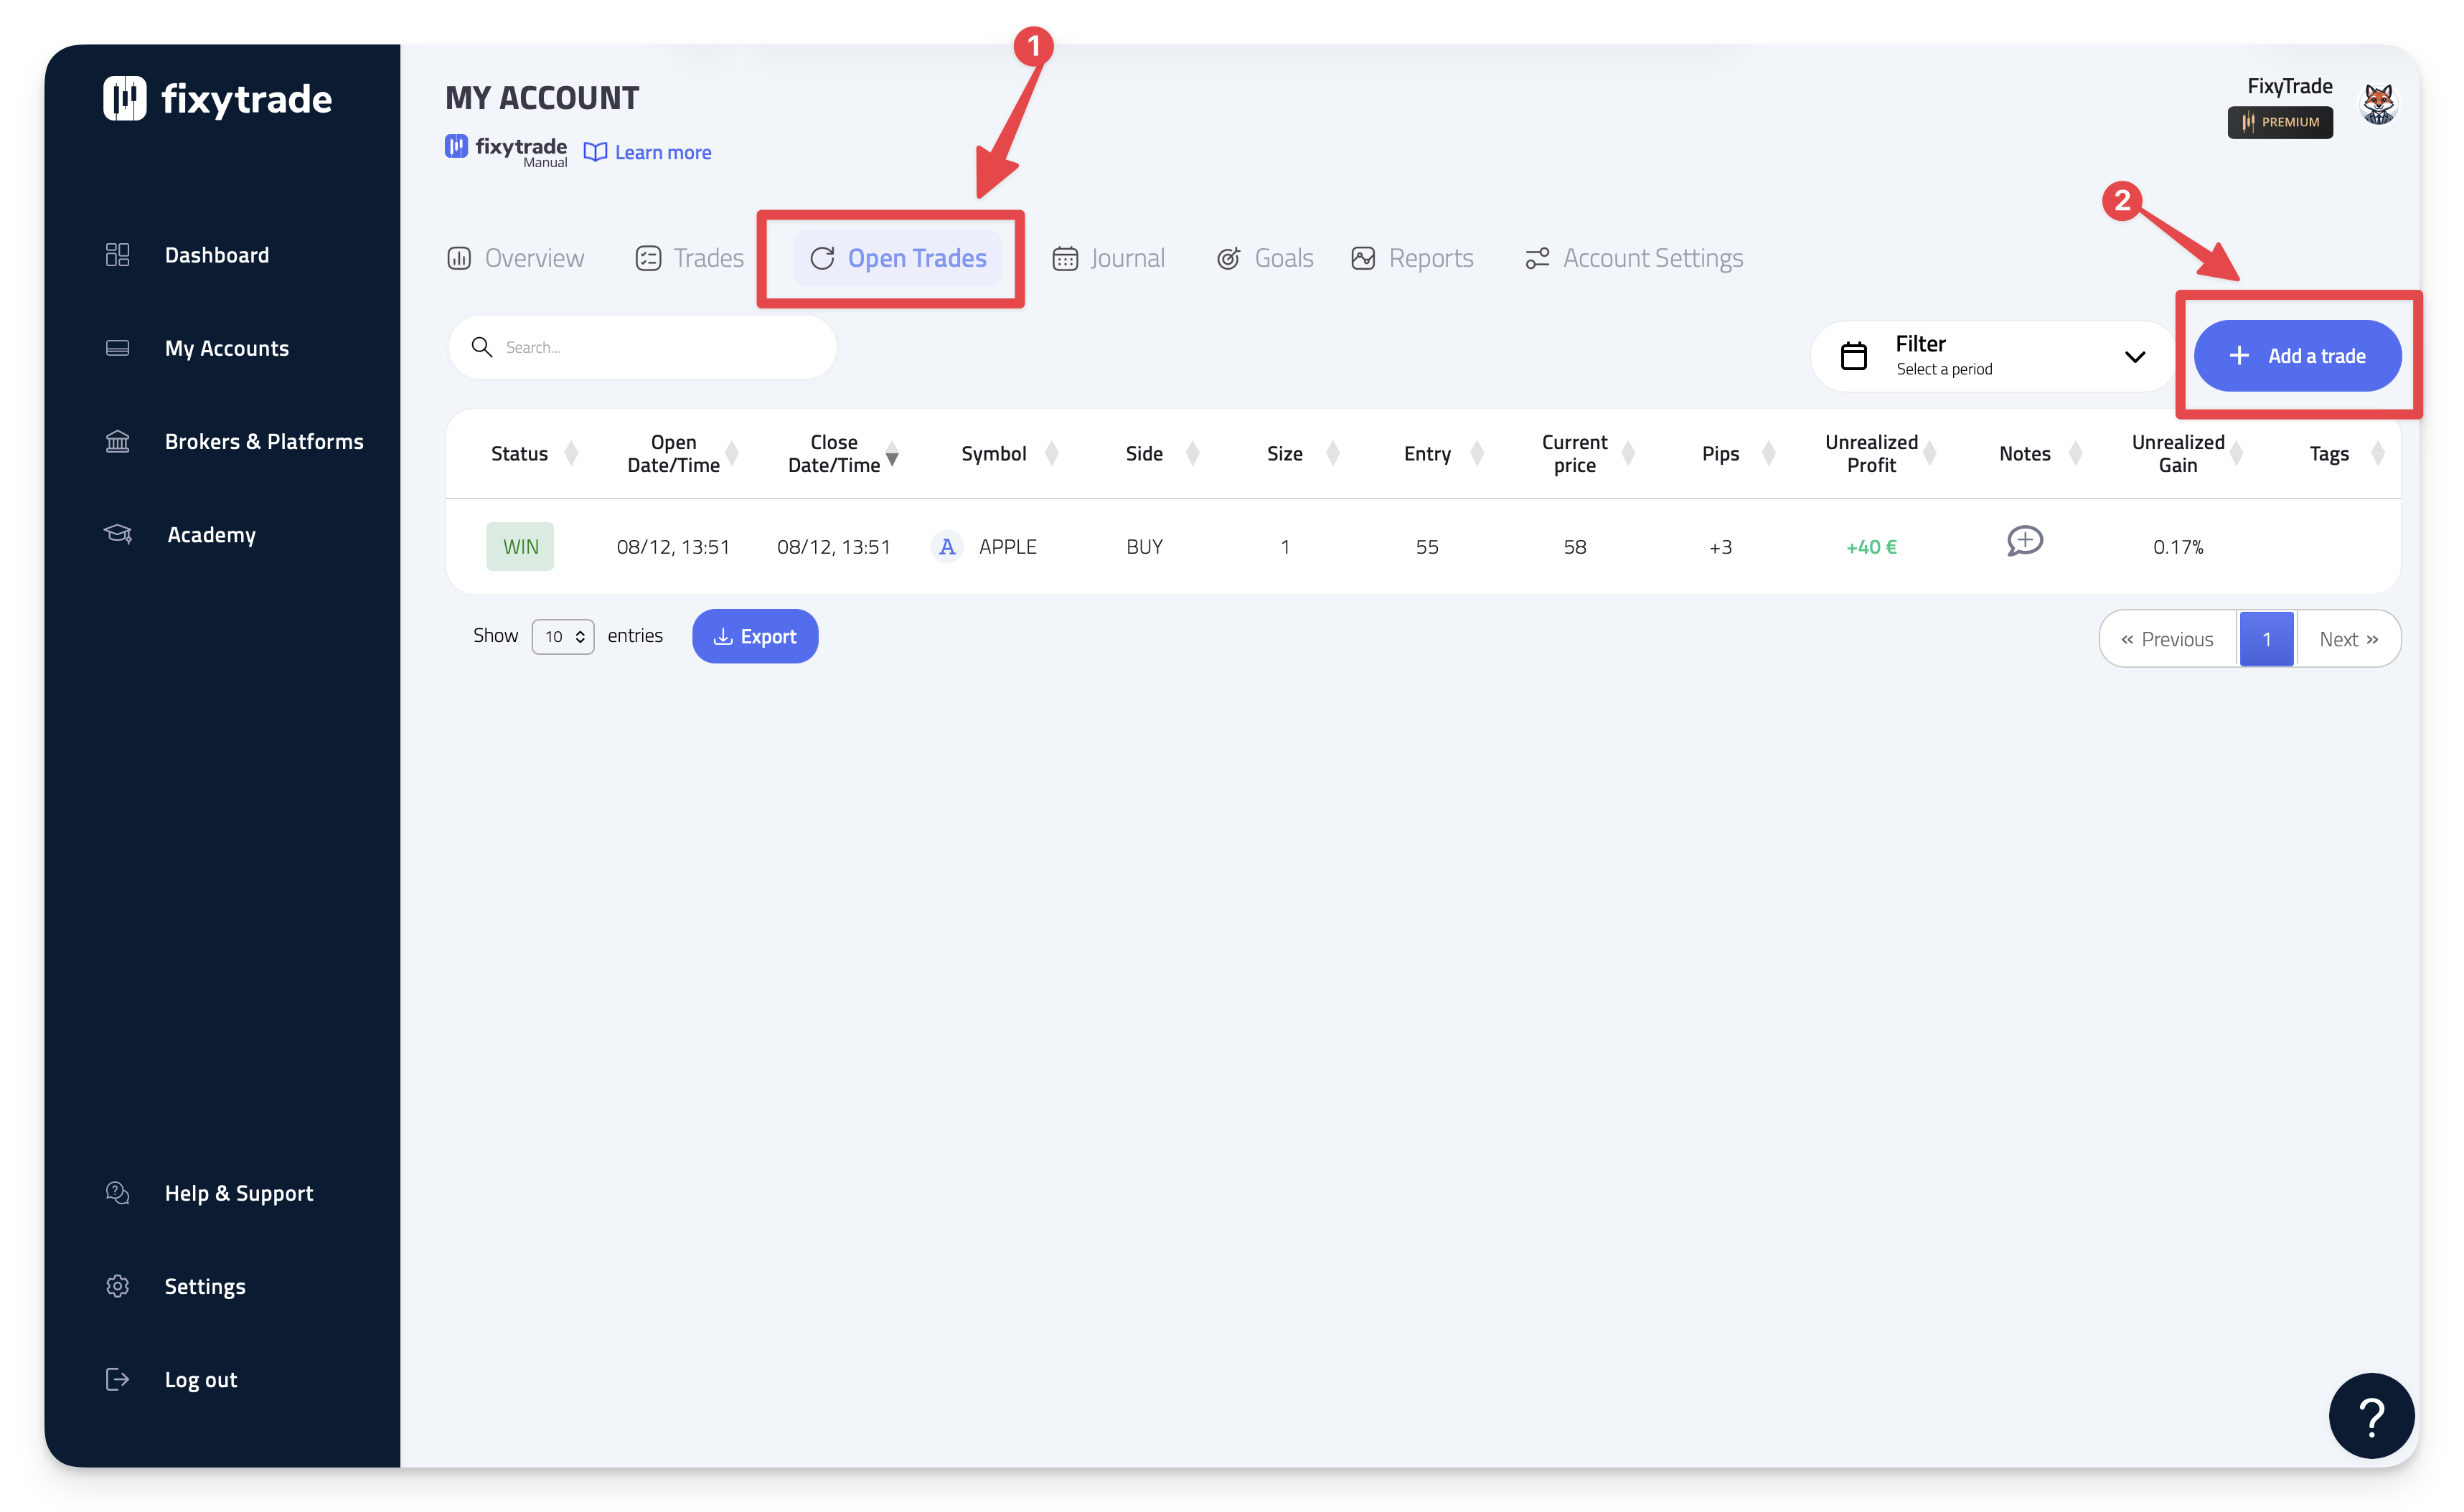Click the Brokers & Platforms bank icon

point(117,441)
